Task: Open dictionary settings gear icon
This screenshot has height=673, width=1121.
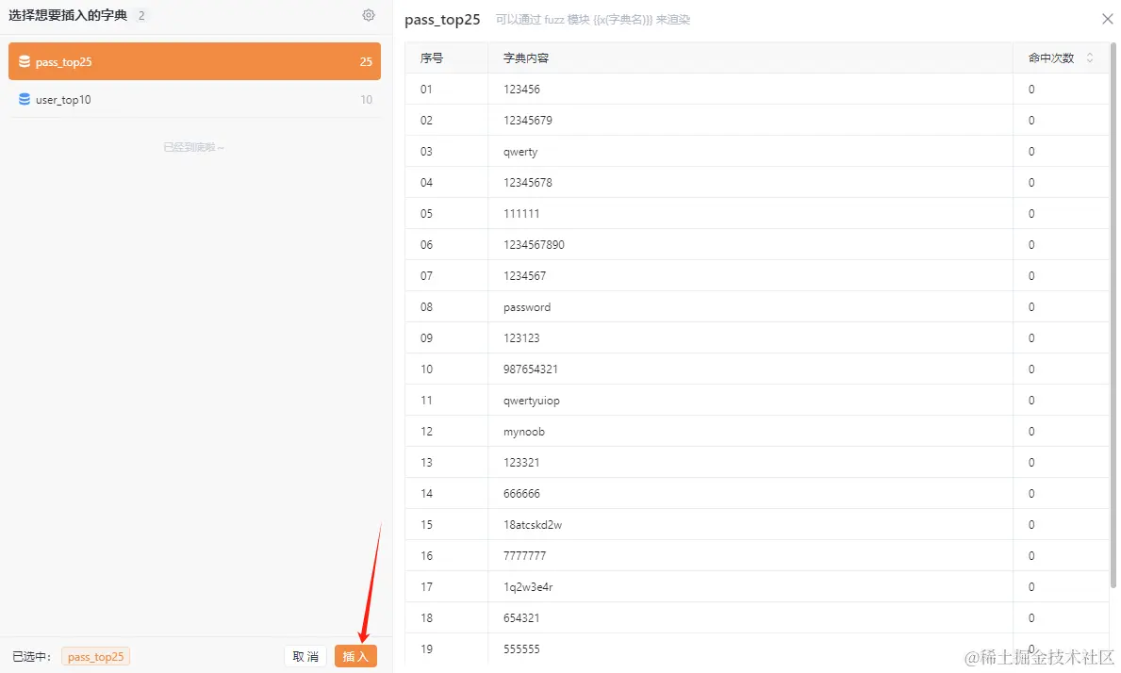Action: pos(369,15)
